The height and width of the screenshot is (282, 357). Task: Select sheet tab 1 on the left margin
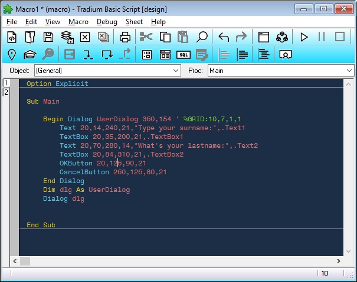tap(6, 83)
